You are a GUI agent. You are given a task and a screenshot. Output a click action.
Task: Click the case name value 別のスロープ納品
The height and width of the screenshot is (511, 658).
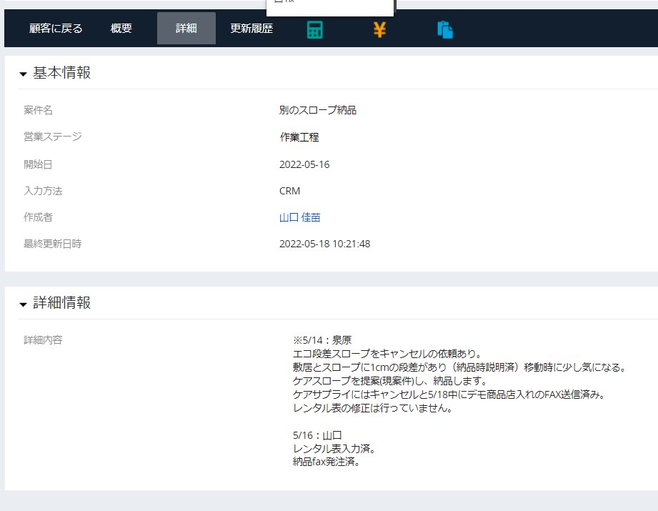317,110
